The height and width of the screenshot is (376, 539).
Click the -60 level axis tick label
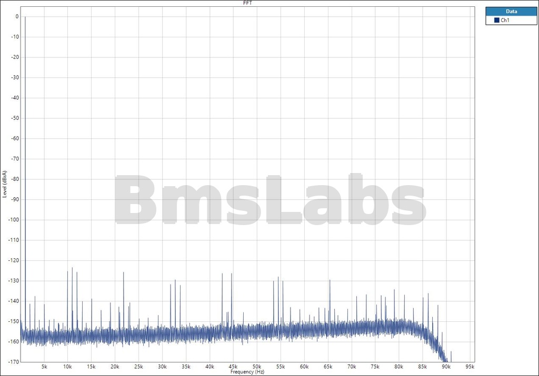(x=15, y=138)
